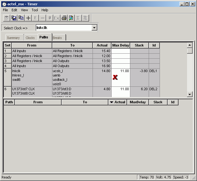This screenshot has height=181, width=197.
Task: Select set 1 row number cell
Action: pyautogui.click(x=8, y=51)
